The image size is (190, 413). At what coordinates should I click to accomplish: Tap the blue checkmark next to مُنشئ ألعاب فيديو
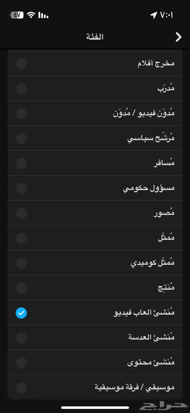pos(21,313)
